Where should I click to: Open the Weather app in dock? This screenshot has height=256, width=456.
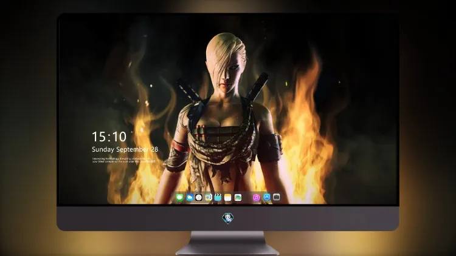[x=189, y=198]
